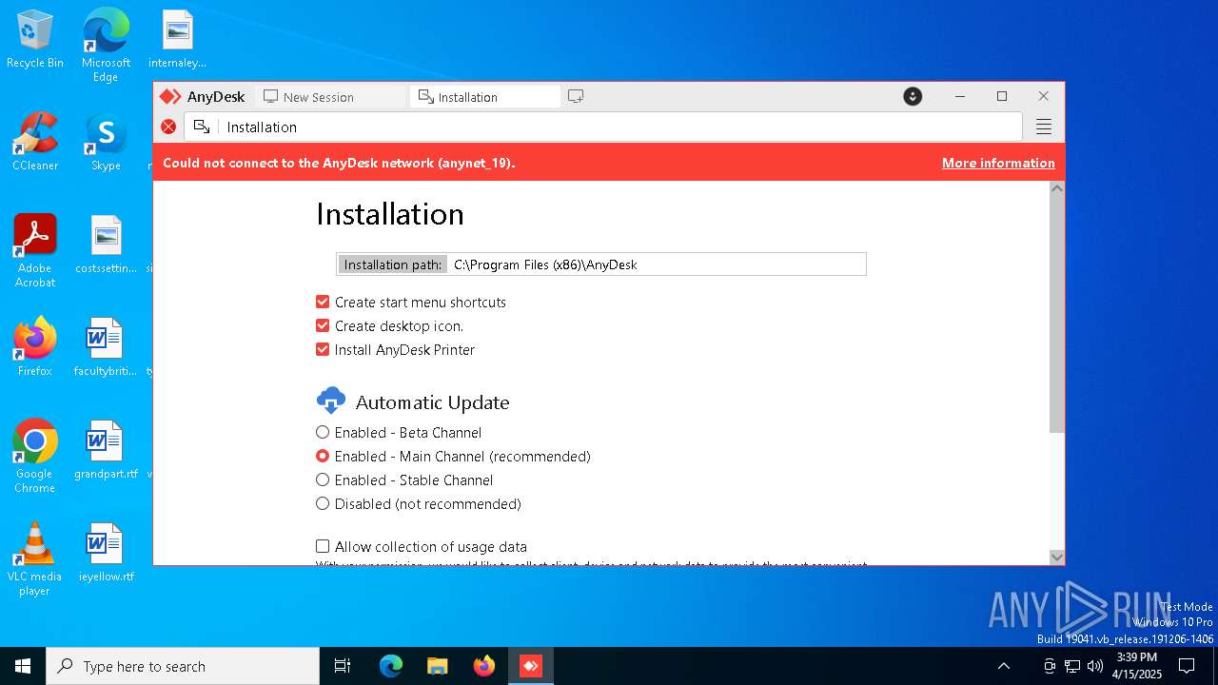Open the taskbar clock and date
This screenshot has width=1218, height=685.
[1136, 666]
